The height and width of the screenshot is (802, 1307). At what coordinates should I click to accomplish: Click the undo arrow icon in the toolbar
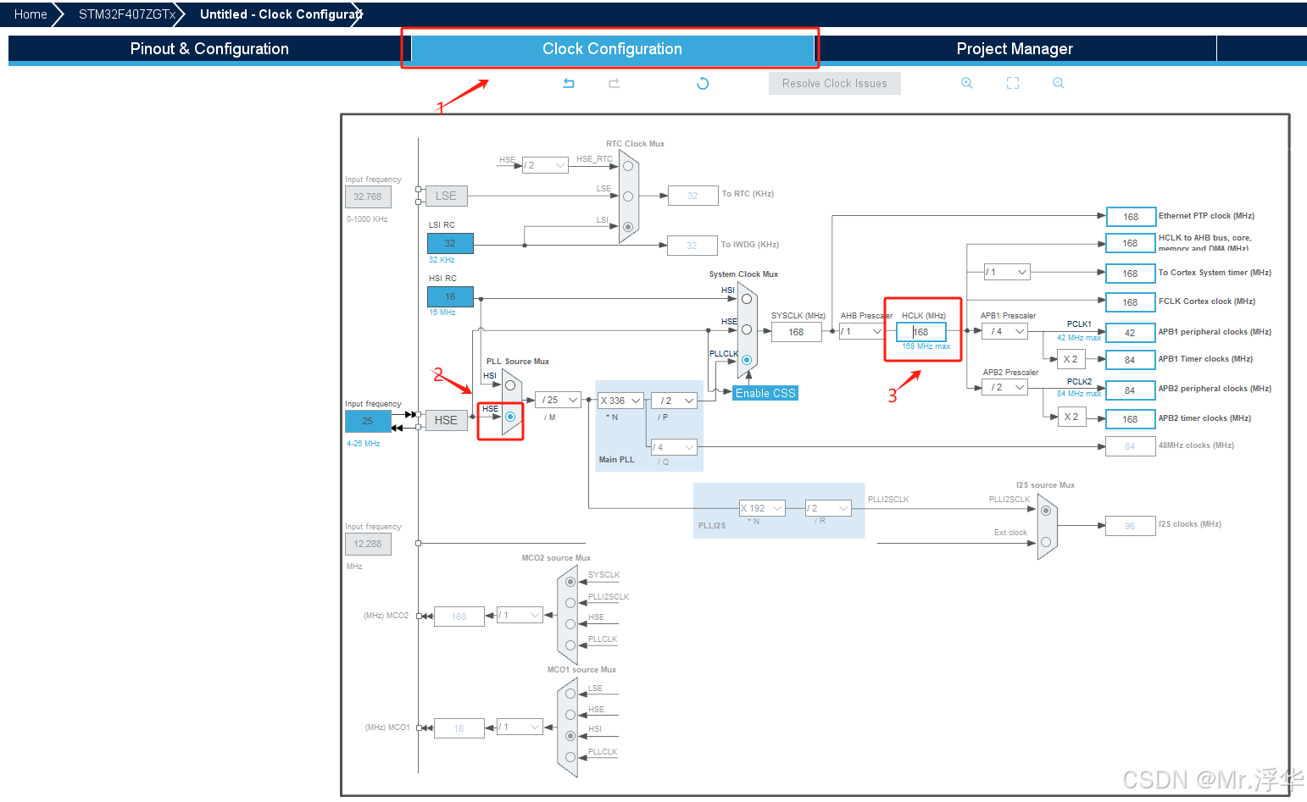[x=569, y=83]
